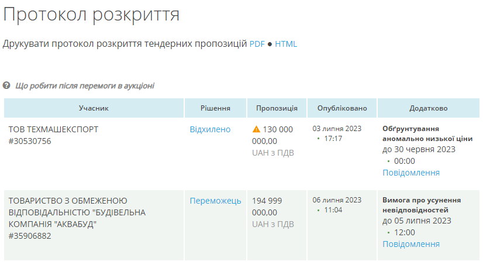Click the 194 999 000,00 bid amount
Image resolution: width=483 pixels, height=268 pixels.
(267, 207)
